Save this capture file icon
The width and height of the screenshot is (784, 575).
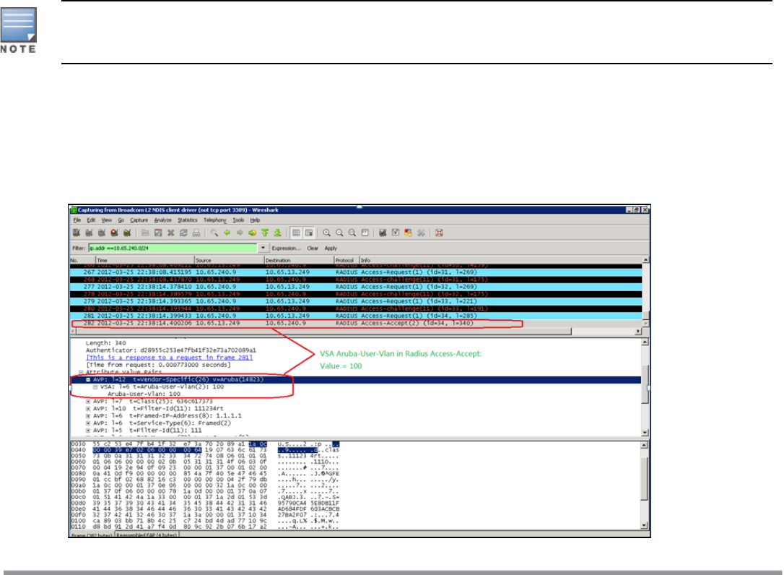[x=158, y=233]
